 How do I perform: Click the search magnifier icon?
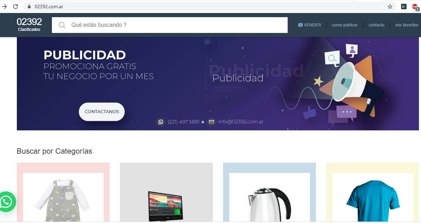point(62,25)
